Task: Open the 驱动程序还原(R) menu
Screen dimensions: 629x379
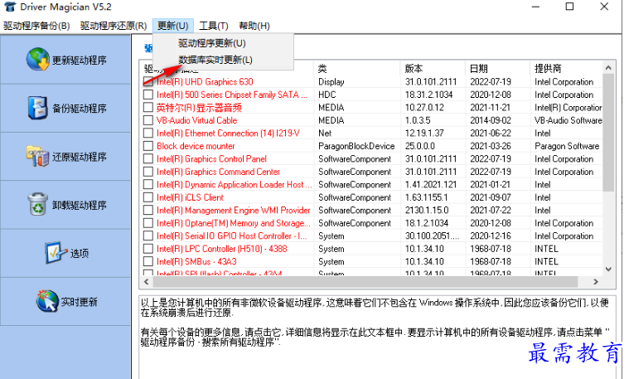Action: (x=114, y=26)
